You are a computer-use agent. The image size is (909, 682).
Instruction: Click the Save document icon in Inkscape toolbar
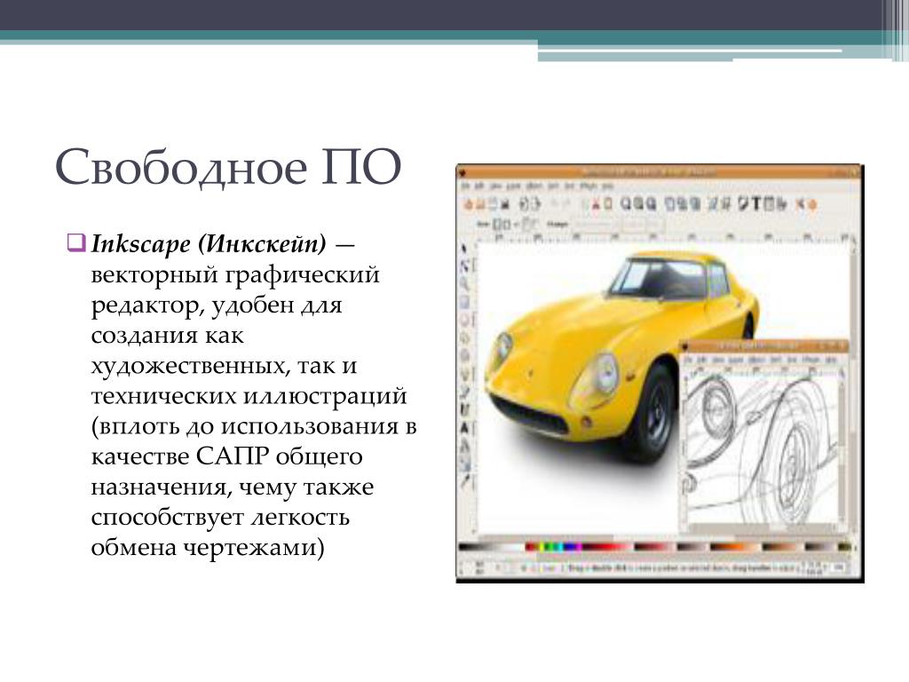click(x=493, y=204)
